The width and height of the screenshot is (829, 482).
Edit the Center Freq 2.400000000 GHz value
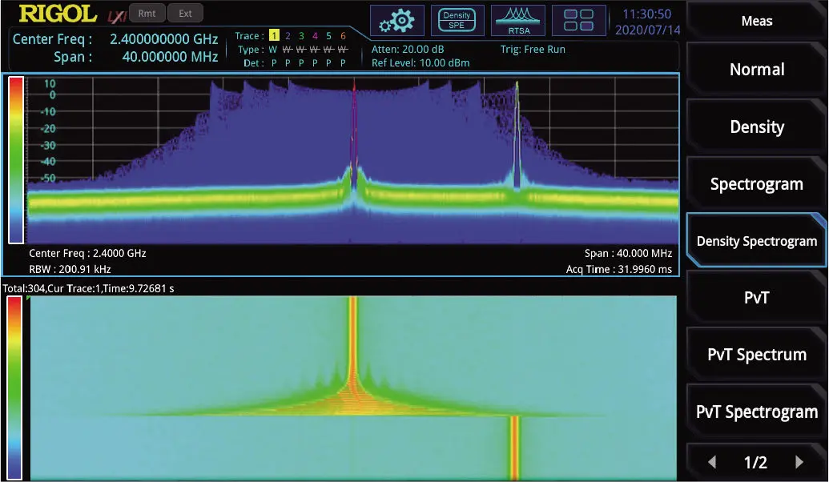pos(164,39)
